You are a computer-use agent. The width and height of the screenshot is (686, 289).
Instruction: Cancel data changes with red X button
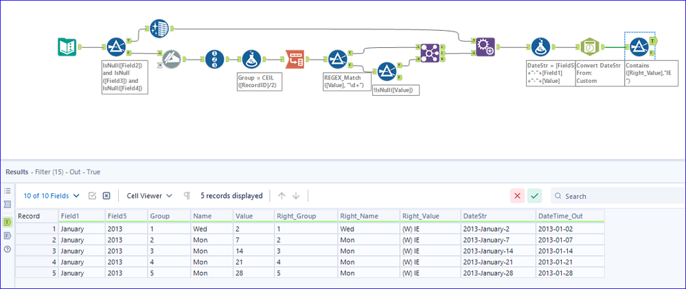point(517,196)
